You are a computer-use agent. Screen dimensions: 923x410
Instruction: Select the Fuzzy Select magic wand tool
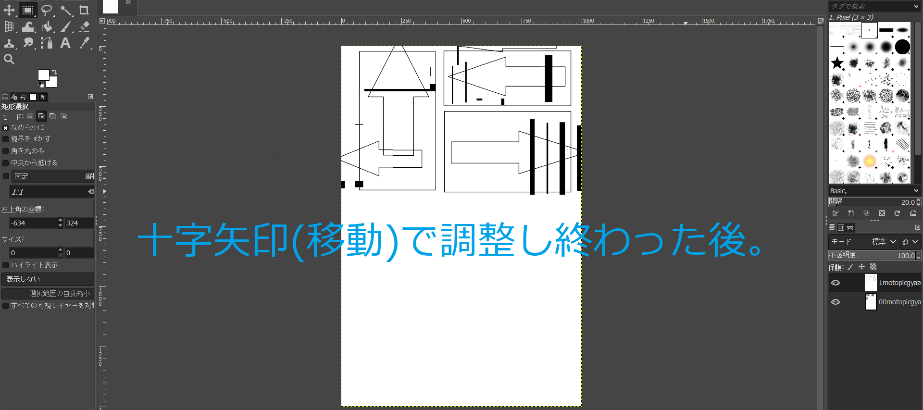pyautogui.click(x=66, y=10)
